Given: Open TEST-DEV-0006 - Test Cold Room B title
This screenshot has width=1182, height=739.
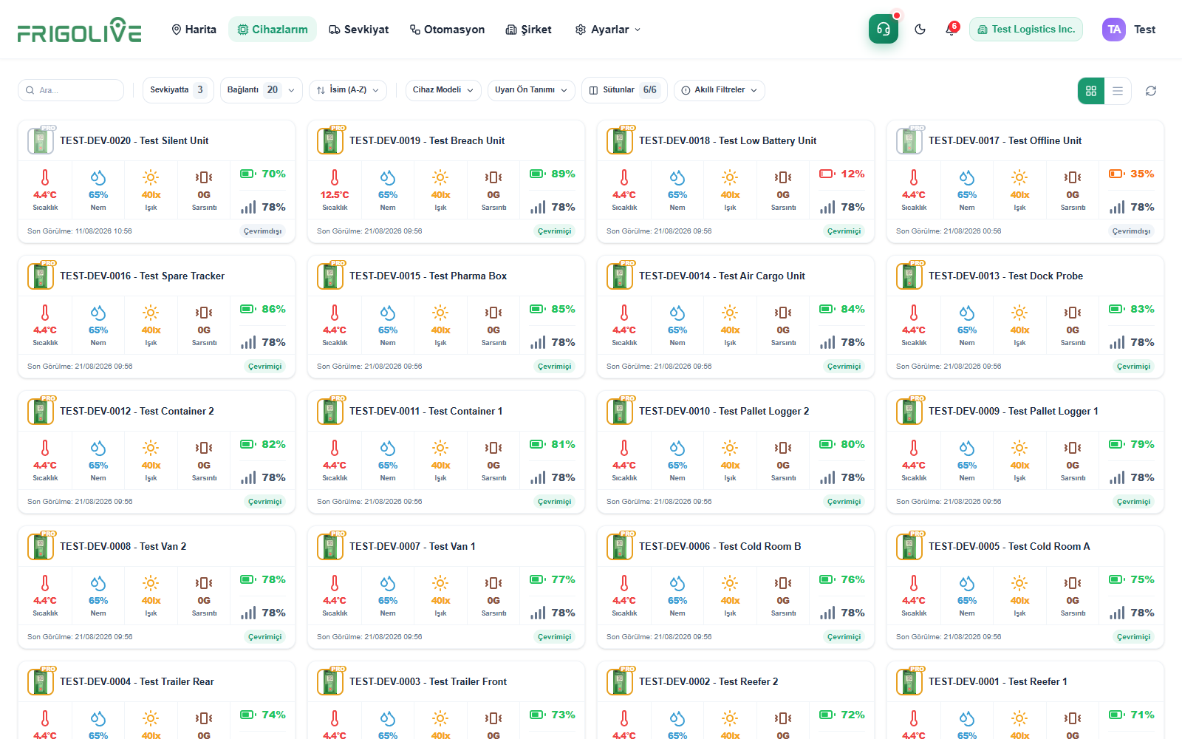Looking at the screenshot, I should tap(720, 546).
